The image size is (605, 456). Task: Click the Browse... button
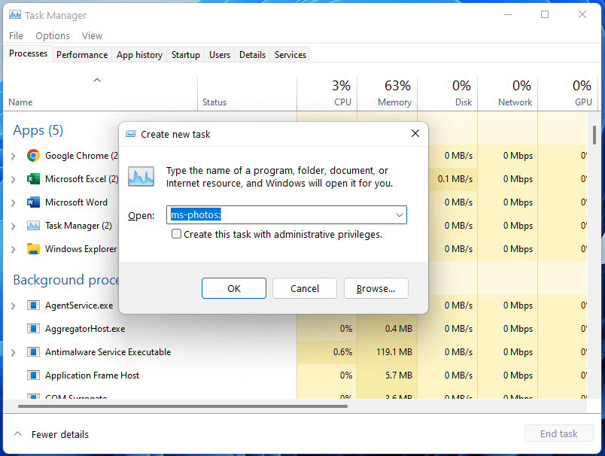[375, 288]
